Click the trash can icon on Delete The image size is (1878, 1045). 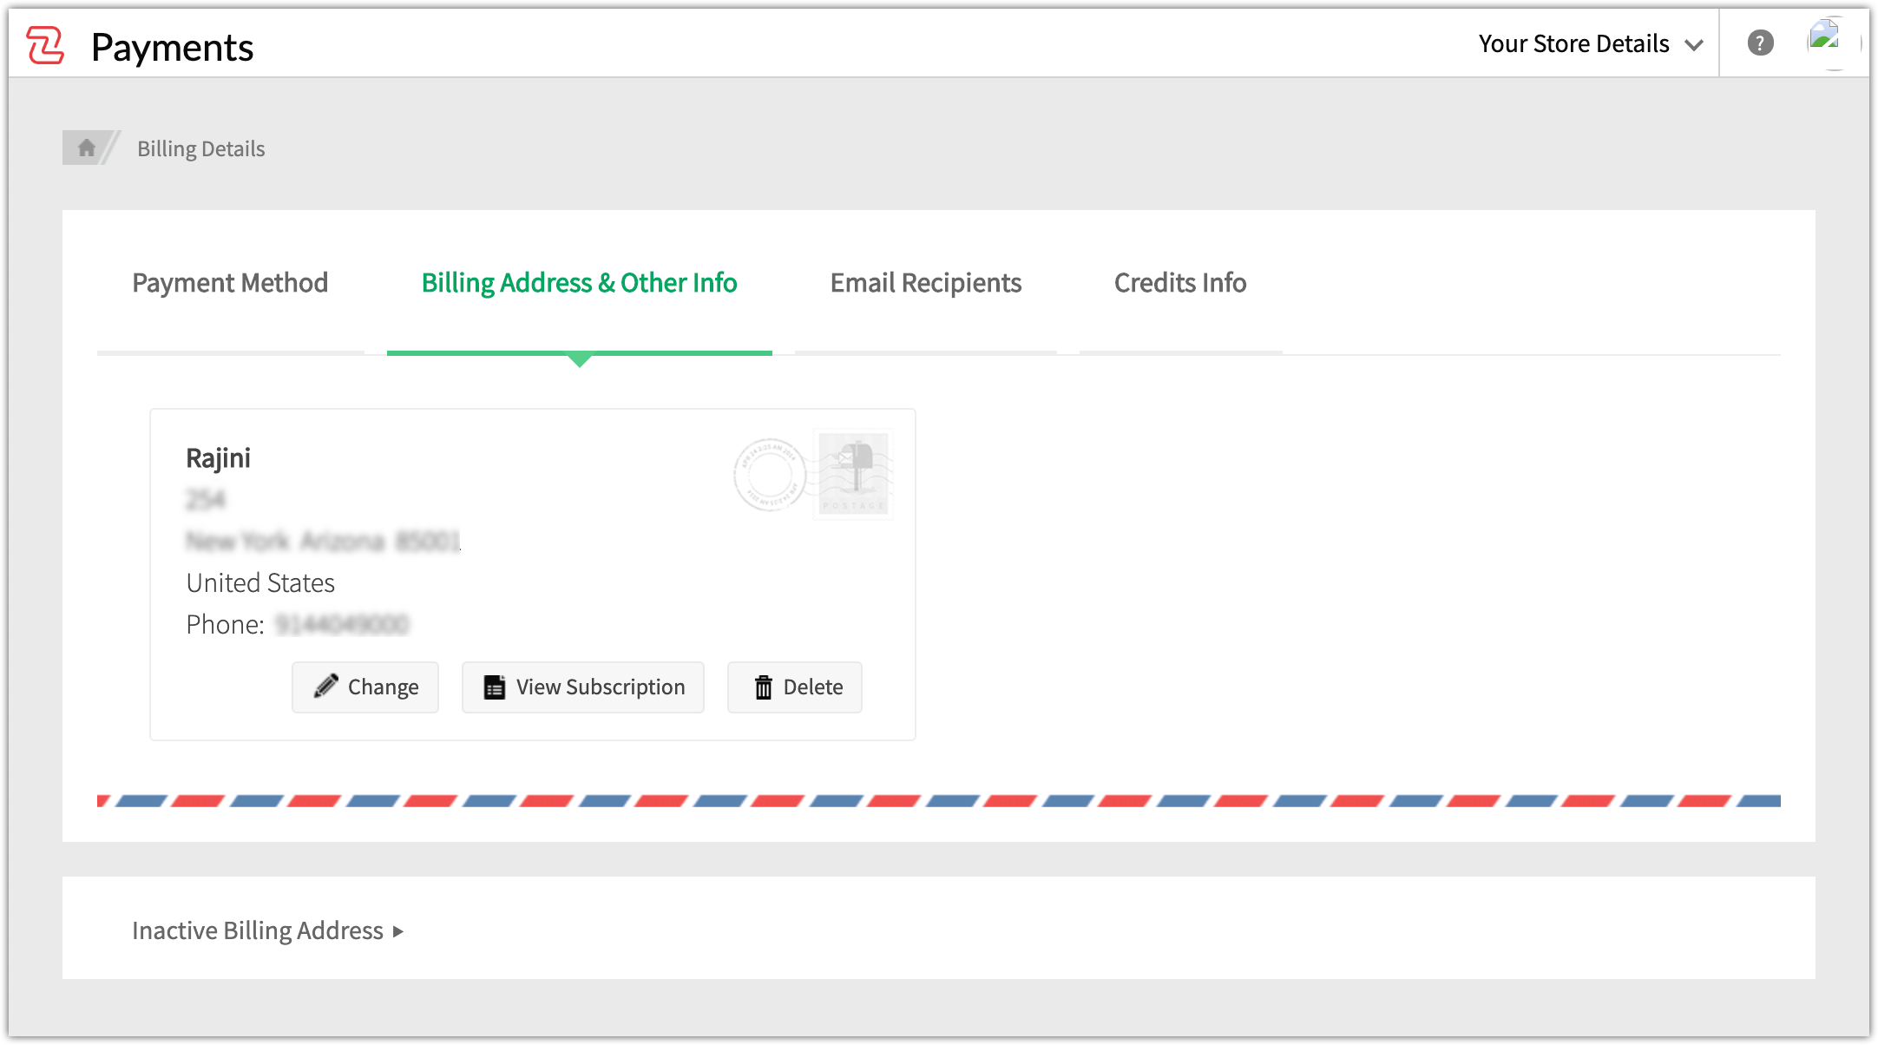[x=764, y=687]
